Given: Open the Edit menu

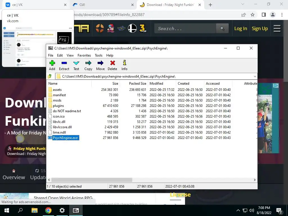Looking at the screenshot, I should (x=60, y=55).
